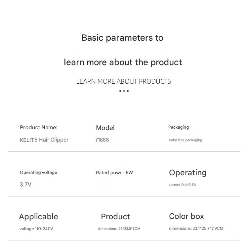The width and height of the screenshot is (248, 252).
Task: Select the 'voltage 110-240V' text
Action: 36,229
